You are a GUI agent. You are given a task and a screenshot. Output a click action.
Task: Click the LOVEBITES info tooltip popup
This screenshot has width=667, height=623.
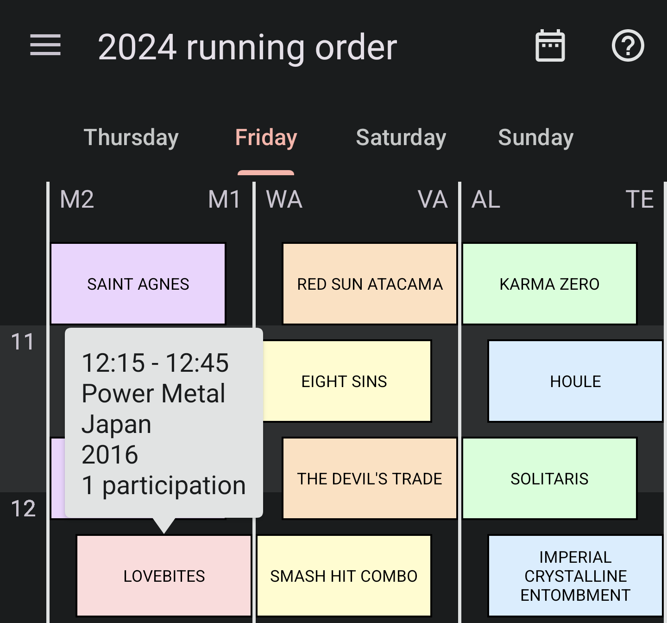click(x=164, y=423)
